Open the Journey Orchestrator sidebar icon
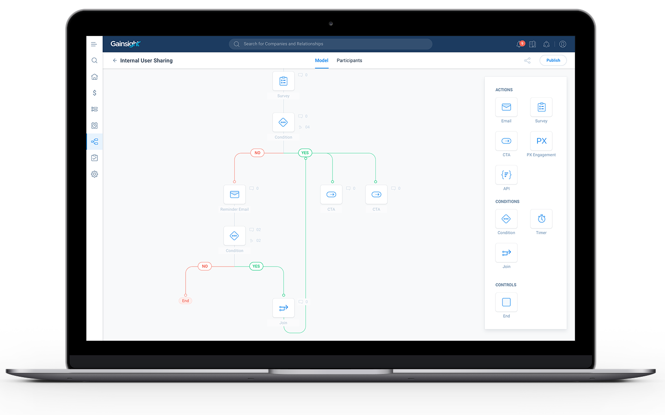This screenshot has width=665, height=415. coord(95,142)
